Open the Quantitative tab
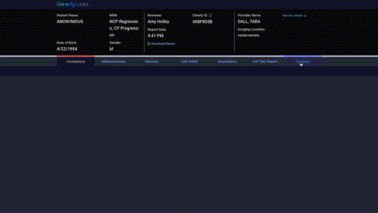Viewport: 378px width, 213px height. point(227,62)
